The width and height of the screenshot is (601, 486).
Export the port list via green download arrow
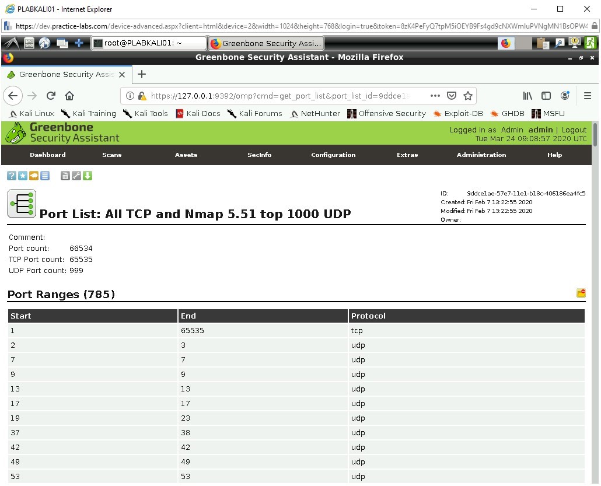88,175
